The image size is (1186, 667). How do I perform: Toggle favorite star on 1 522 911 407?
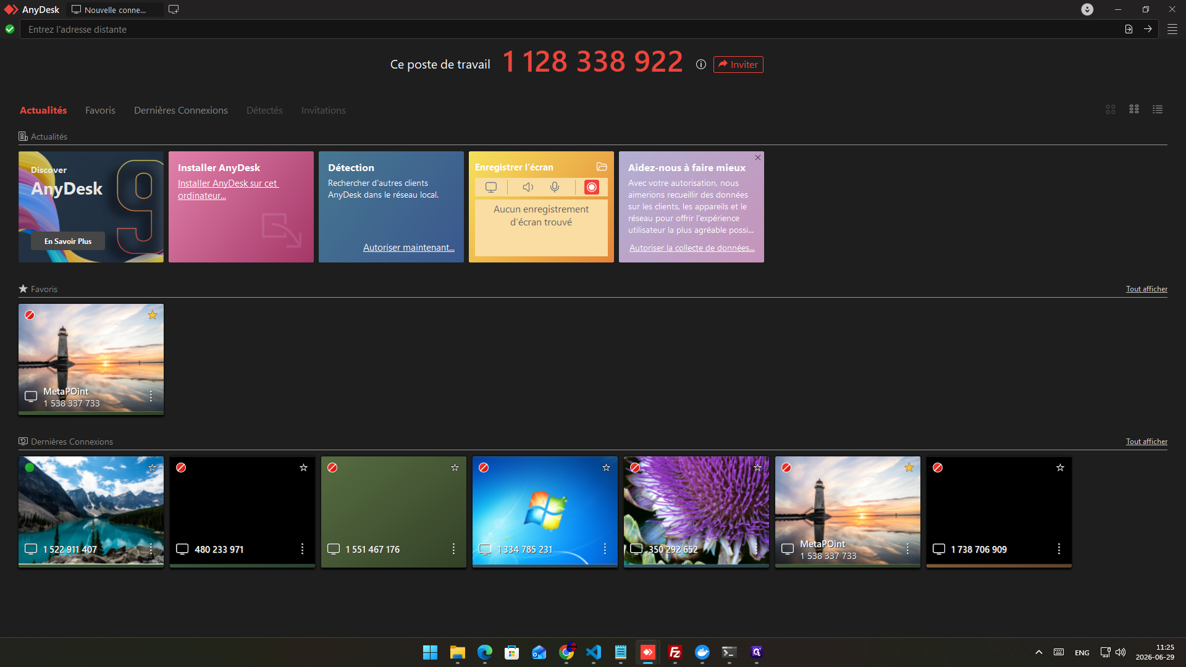[x=153, y=468]
